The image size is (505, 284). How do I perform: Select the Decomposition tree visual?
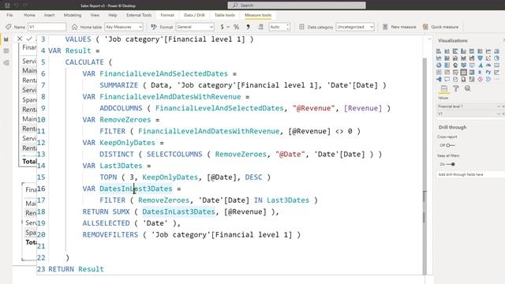[439, 79]
